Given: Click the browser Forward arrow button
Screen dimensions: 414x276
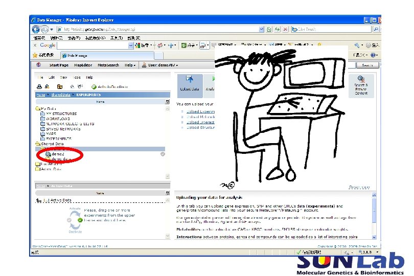Looking at the screenshot, I should 44,29.
